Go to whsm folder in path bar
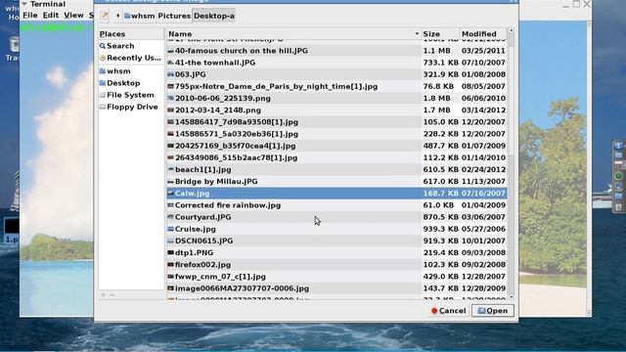 click(139, 16)
